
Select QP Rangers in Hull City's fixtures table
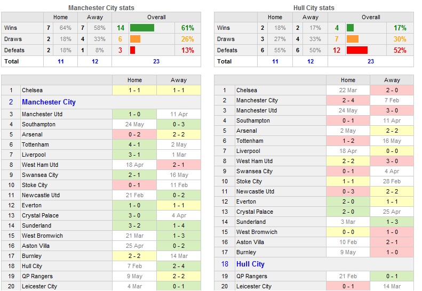tap(251, 276)
